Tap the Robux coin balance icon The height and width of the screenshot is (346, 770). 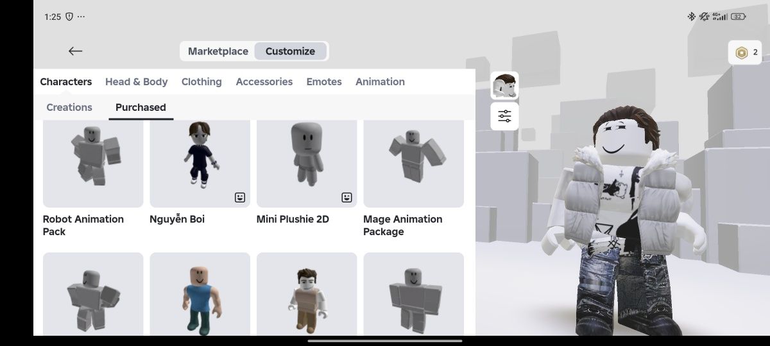click(x=742, y=53)
